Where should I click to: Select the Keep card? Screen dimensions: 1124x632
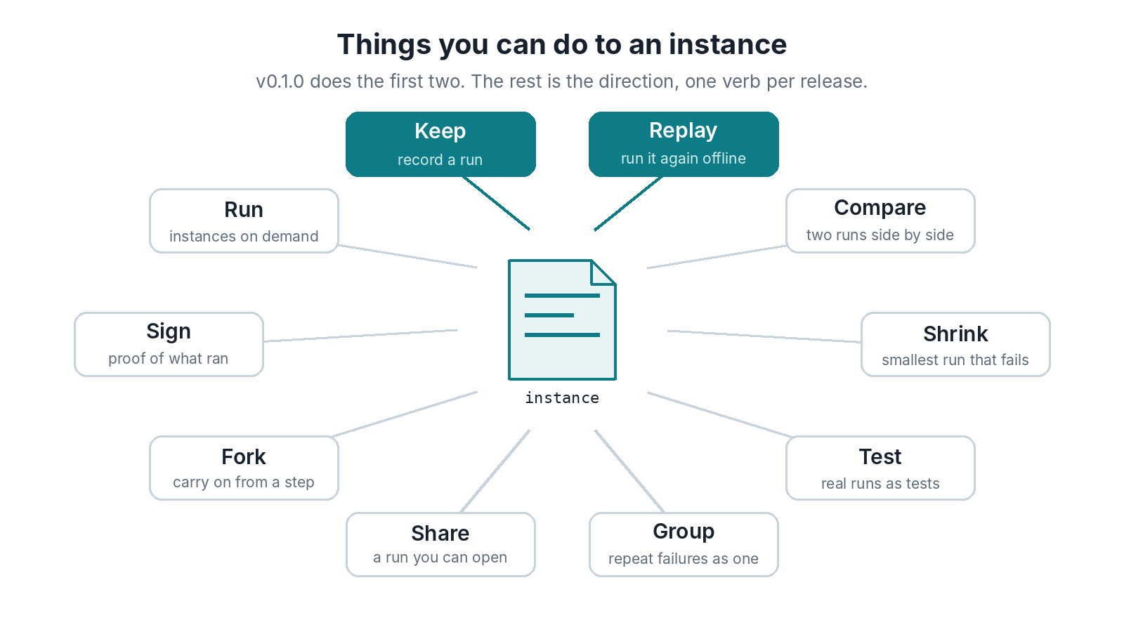pyautogui.click(x=440, y=144)
